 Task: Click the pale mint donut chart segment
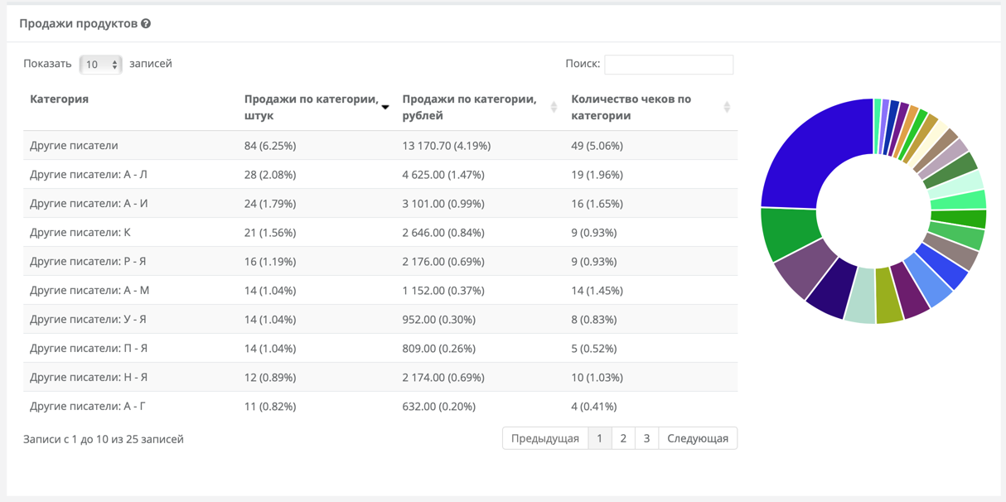[x=861, y=296]
